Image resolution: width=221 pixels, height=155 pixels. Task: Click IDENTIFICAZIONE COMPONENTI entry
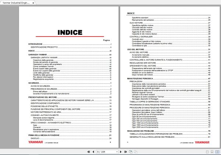tap(45, 103)
